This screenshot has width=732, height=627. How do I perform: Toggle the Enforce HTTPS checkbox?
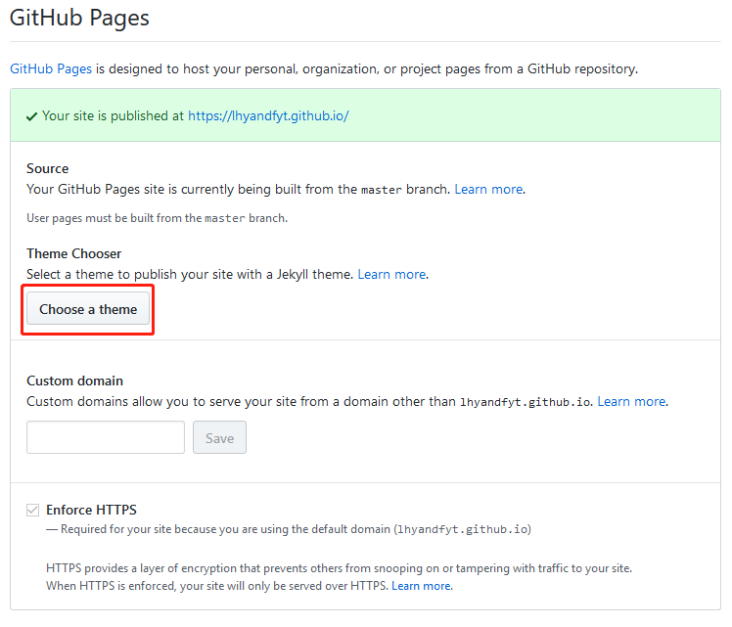pos(32,510)
